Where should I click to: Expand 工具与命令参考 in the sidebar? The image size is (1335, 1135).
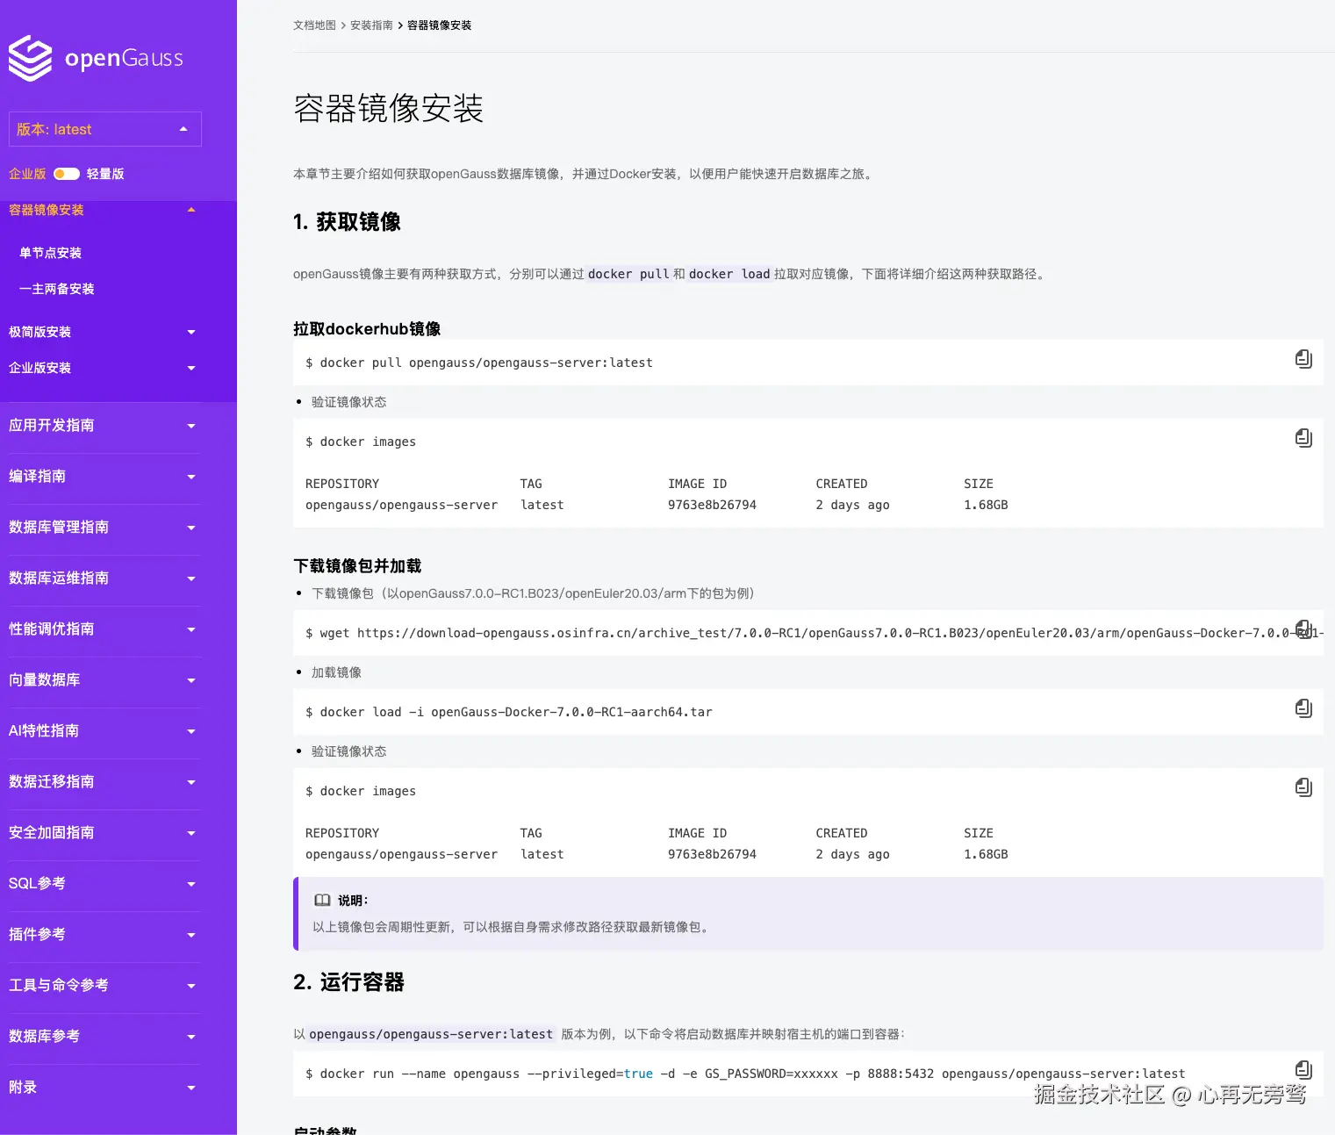pyautogui.click(x=191, y=986)
